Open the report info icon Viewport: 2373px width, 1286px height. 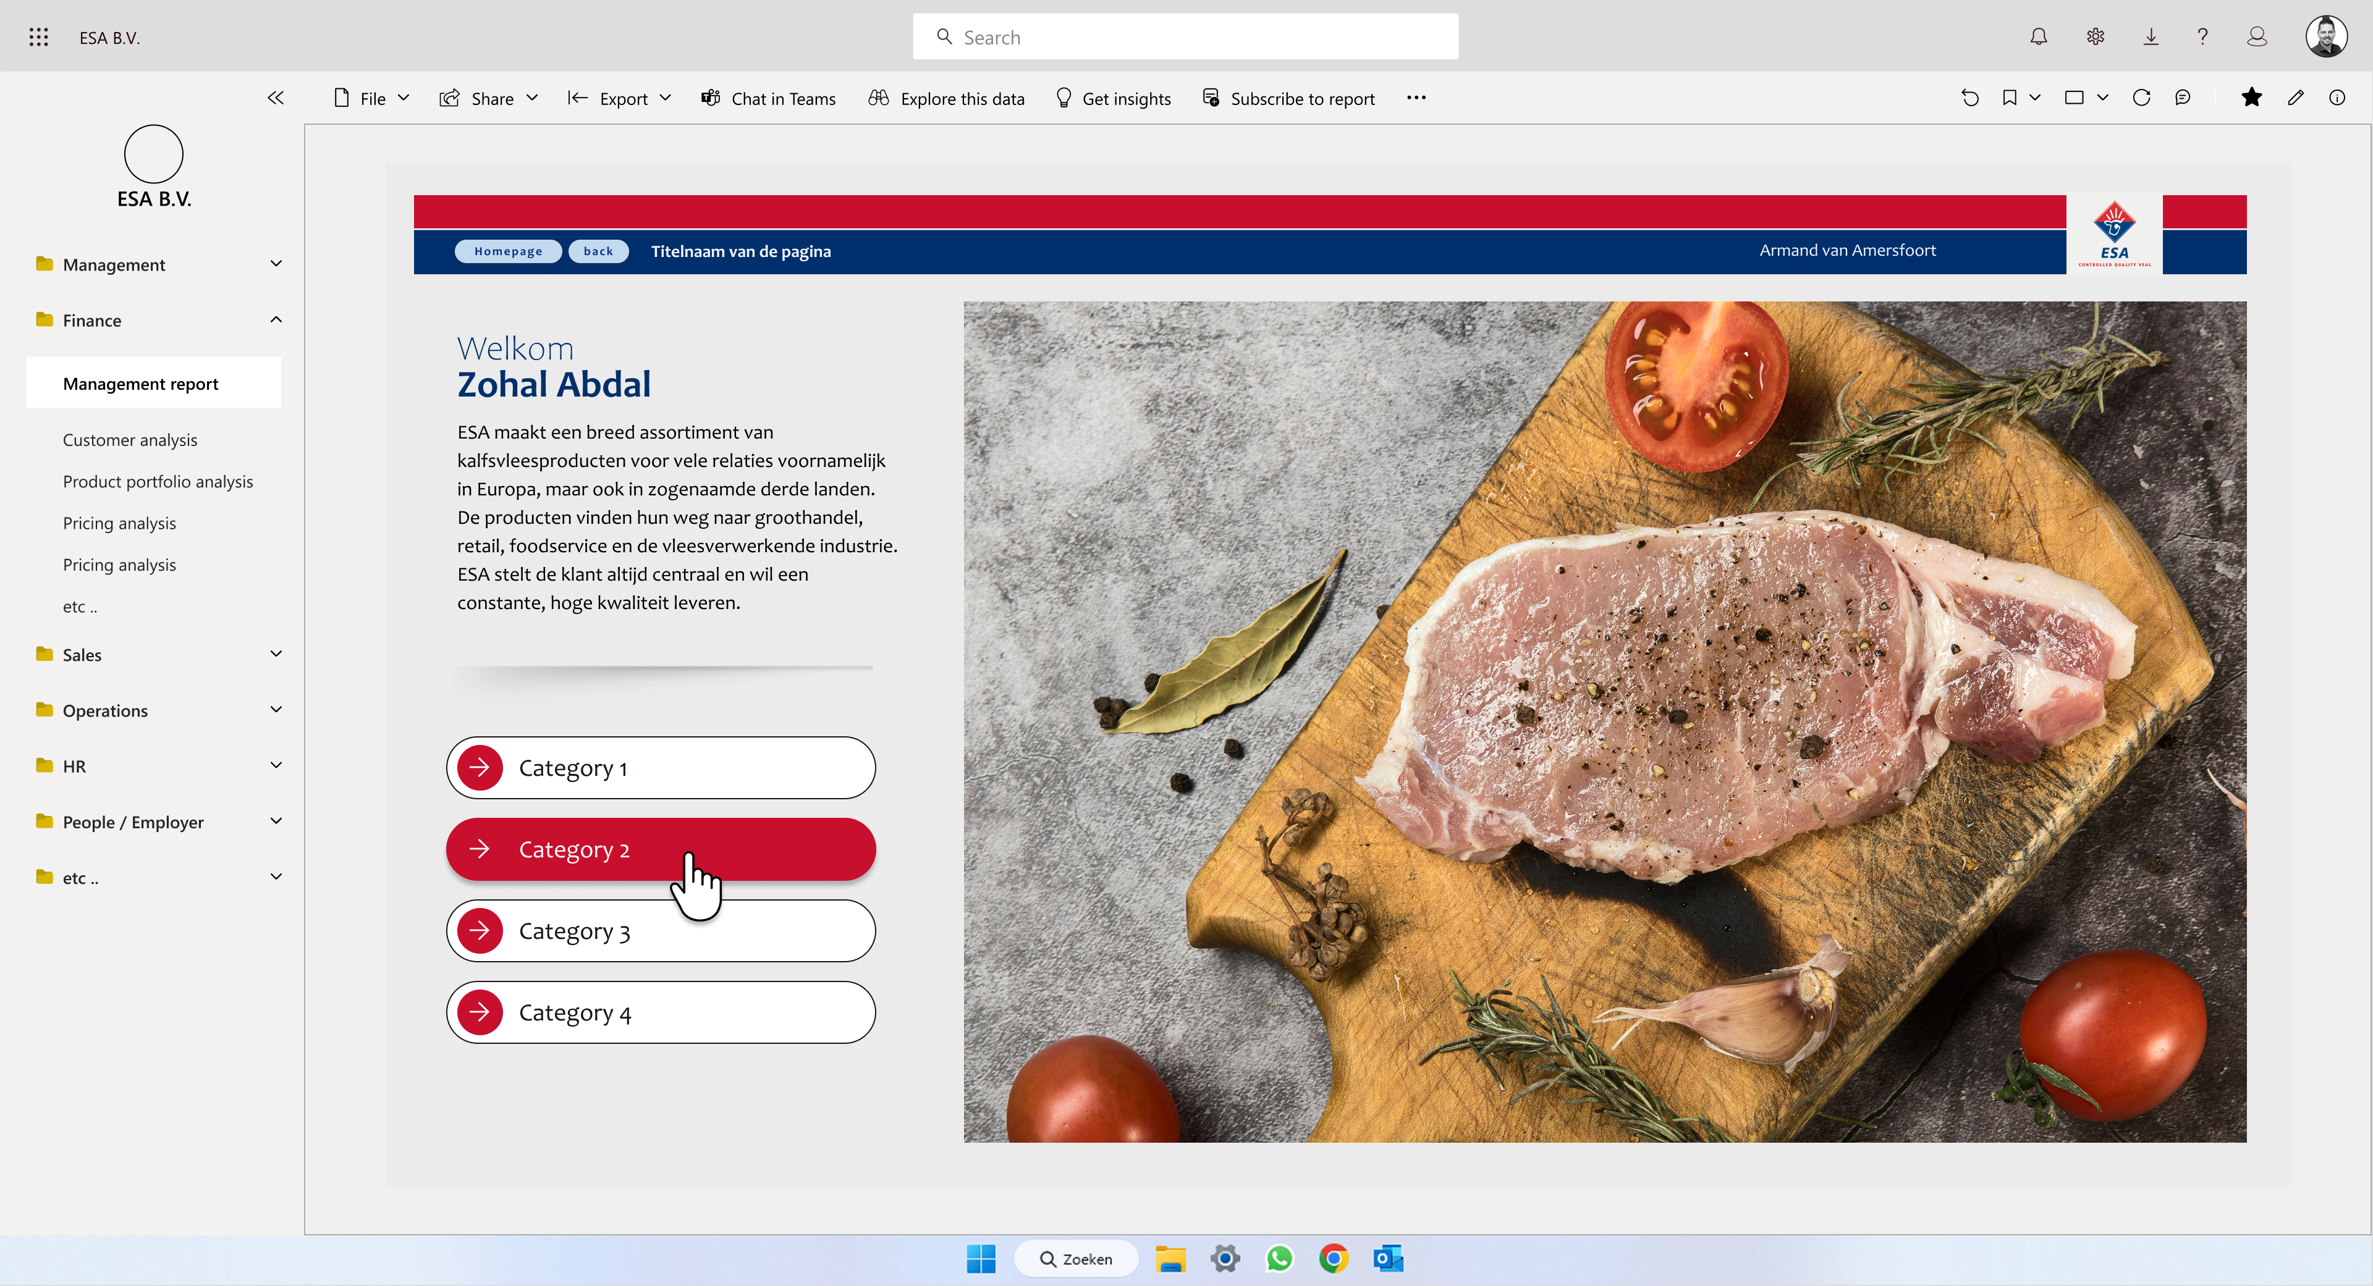[x=2336, y=98]
